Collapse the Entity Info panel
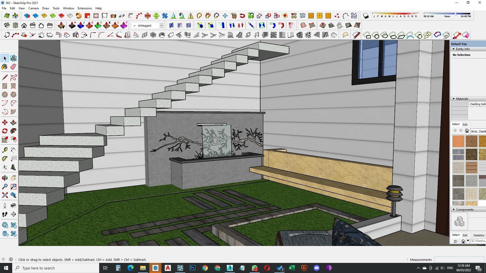Image resolution: width=486 pixels, height=273 pixels. pos(454,49)
